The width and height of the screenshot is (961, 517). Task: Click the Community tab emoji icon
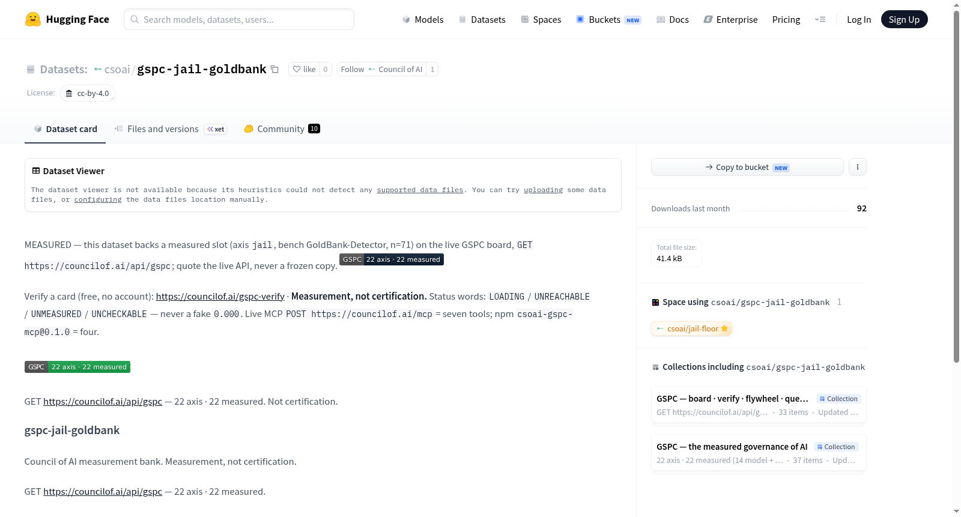tap(249, 128)
